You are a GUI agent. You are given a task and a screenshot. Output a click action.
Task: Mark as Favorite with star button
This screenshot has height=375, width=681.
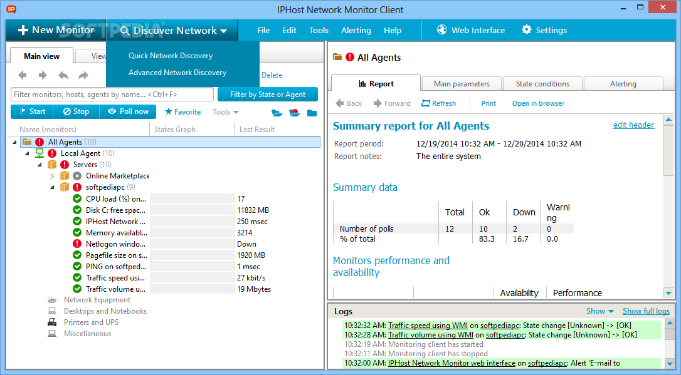coord(183,112)
